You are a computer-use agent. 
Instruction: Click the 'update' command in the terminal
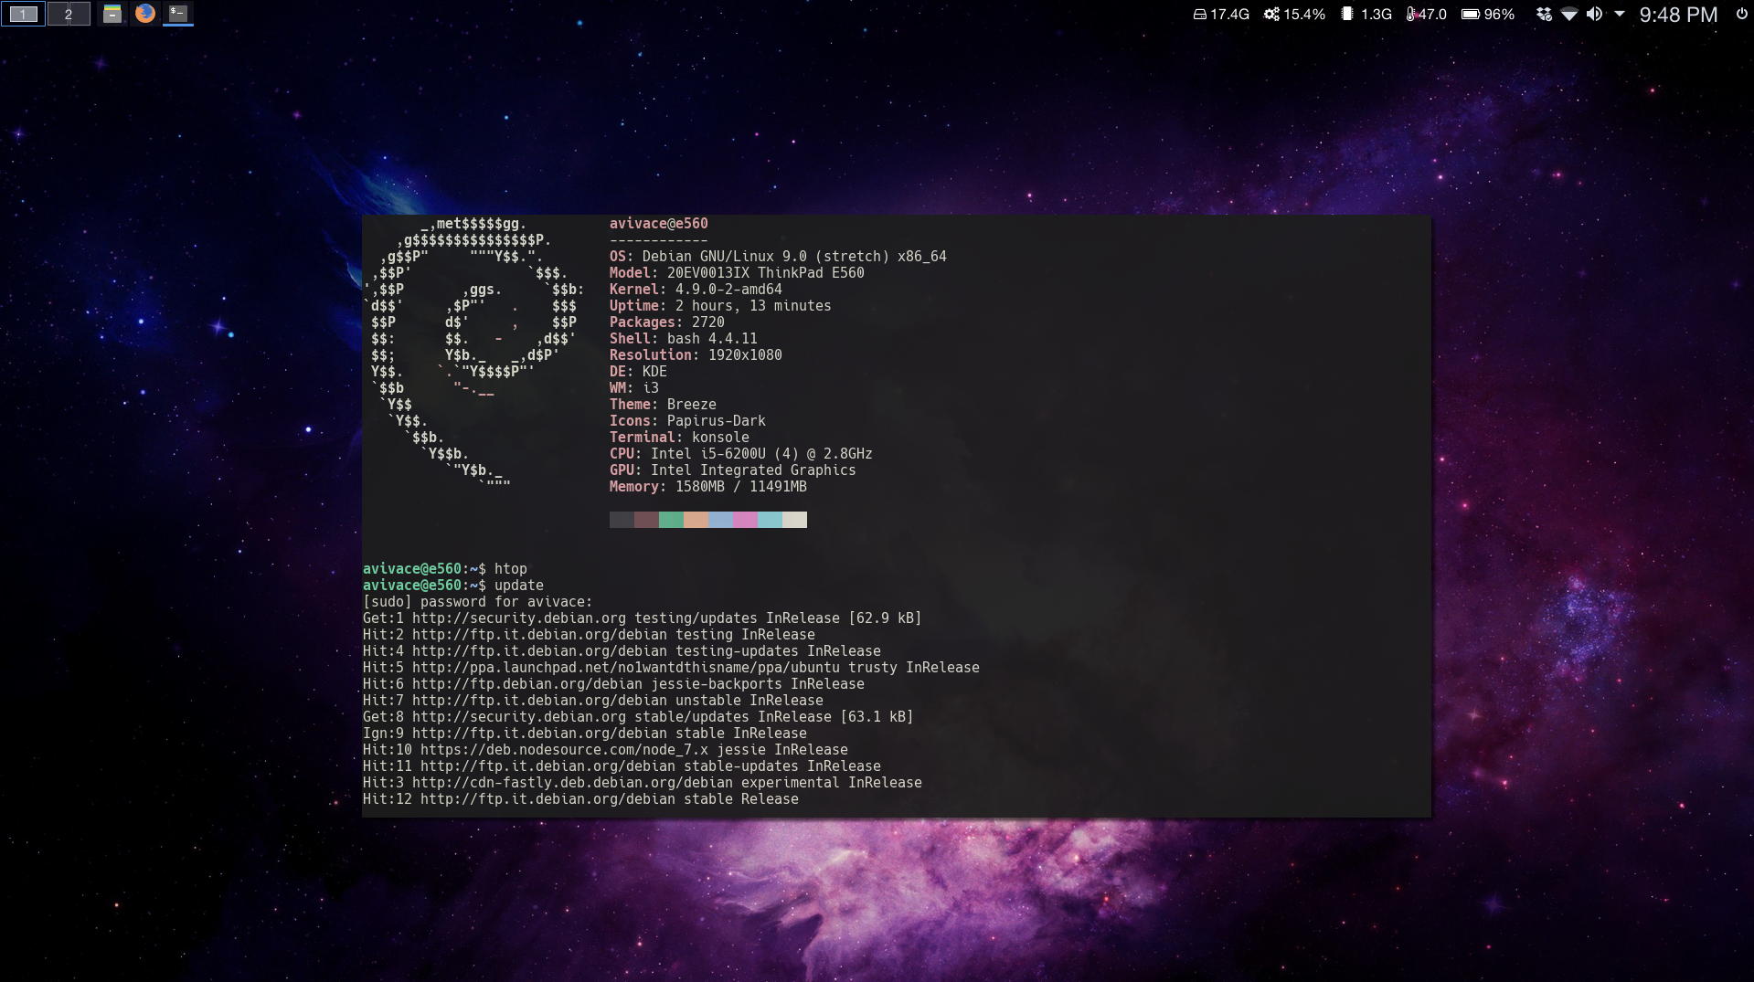point(519,586)
